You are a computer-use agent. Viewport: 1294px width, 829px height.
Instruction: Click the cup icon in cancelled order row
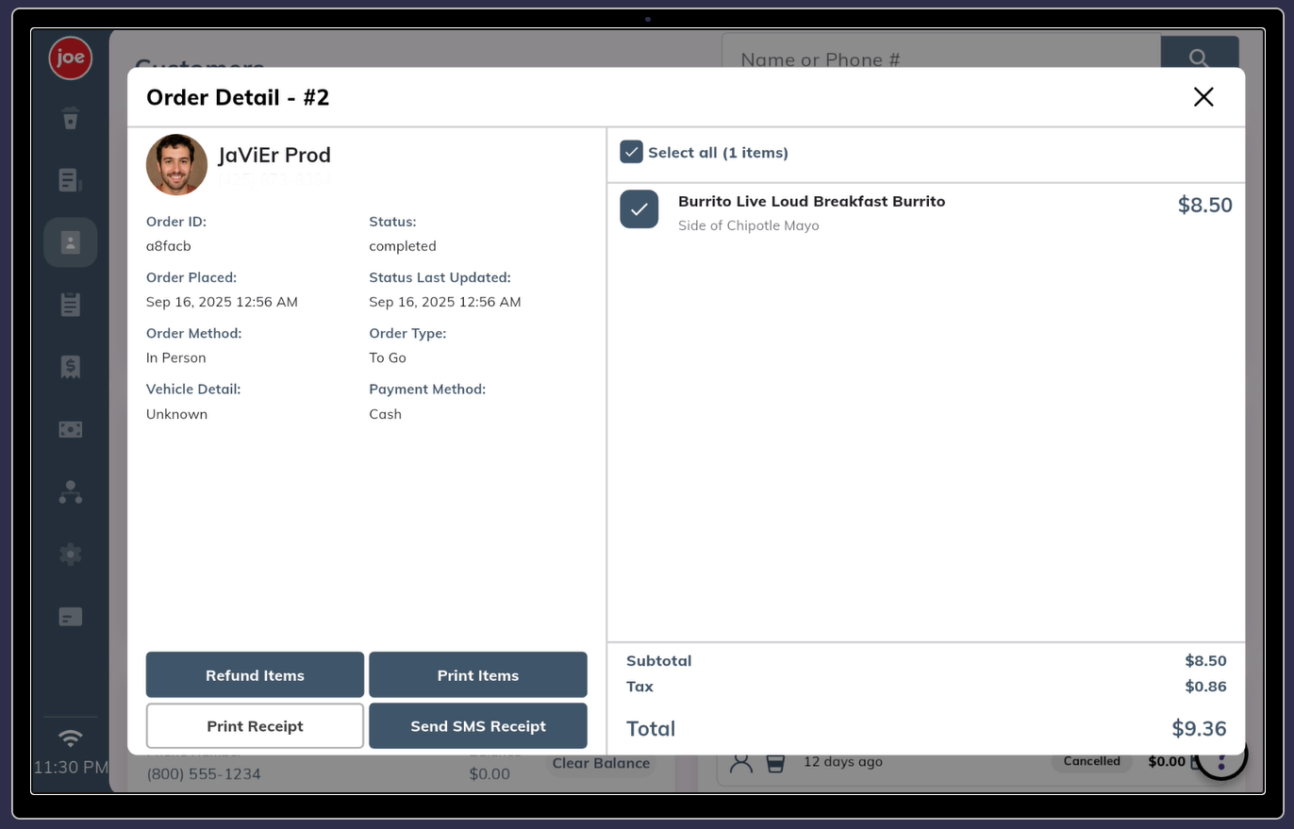(775, 762)
